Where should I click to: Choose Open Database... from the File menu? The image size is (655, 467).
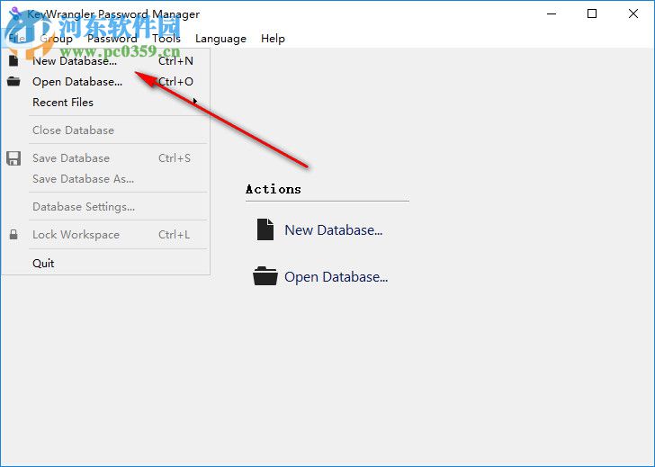click(x=105, y=82)
